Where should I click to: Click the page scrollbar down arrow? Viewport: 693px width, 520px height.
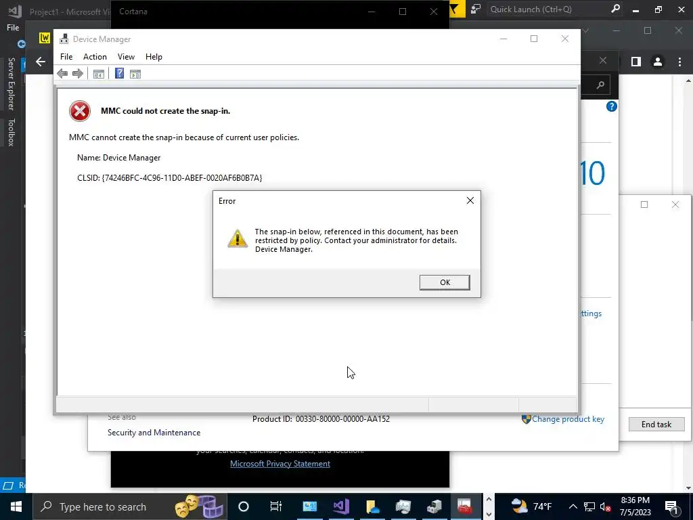pos(688,487)
